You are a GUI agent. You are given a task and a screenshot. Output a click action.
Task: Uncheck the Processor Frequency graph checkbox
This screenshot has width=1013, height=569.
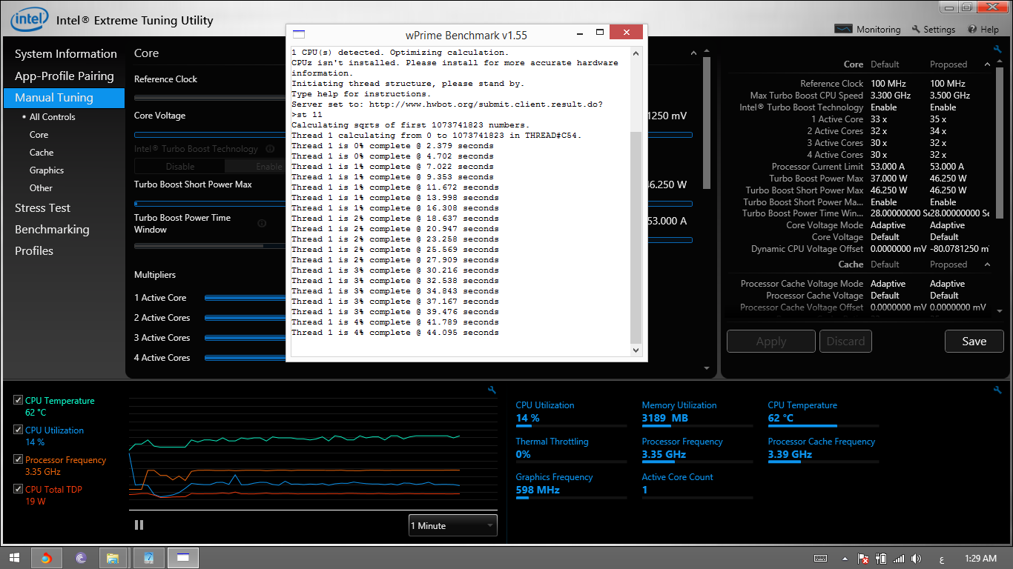point(19,459)
